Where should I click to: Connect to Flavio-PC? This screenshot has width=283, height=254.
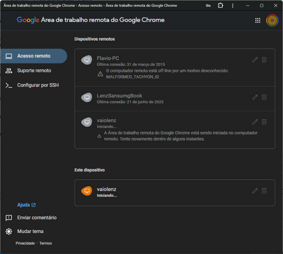point(175,68)
